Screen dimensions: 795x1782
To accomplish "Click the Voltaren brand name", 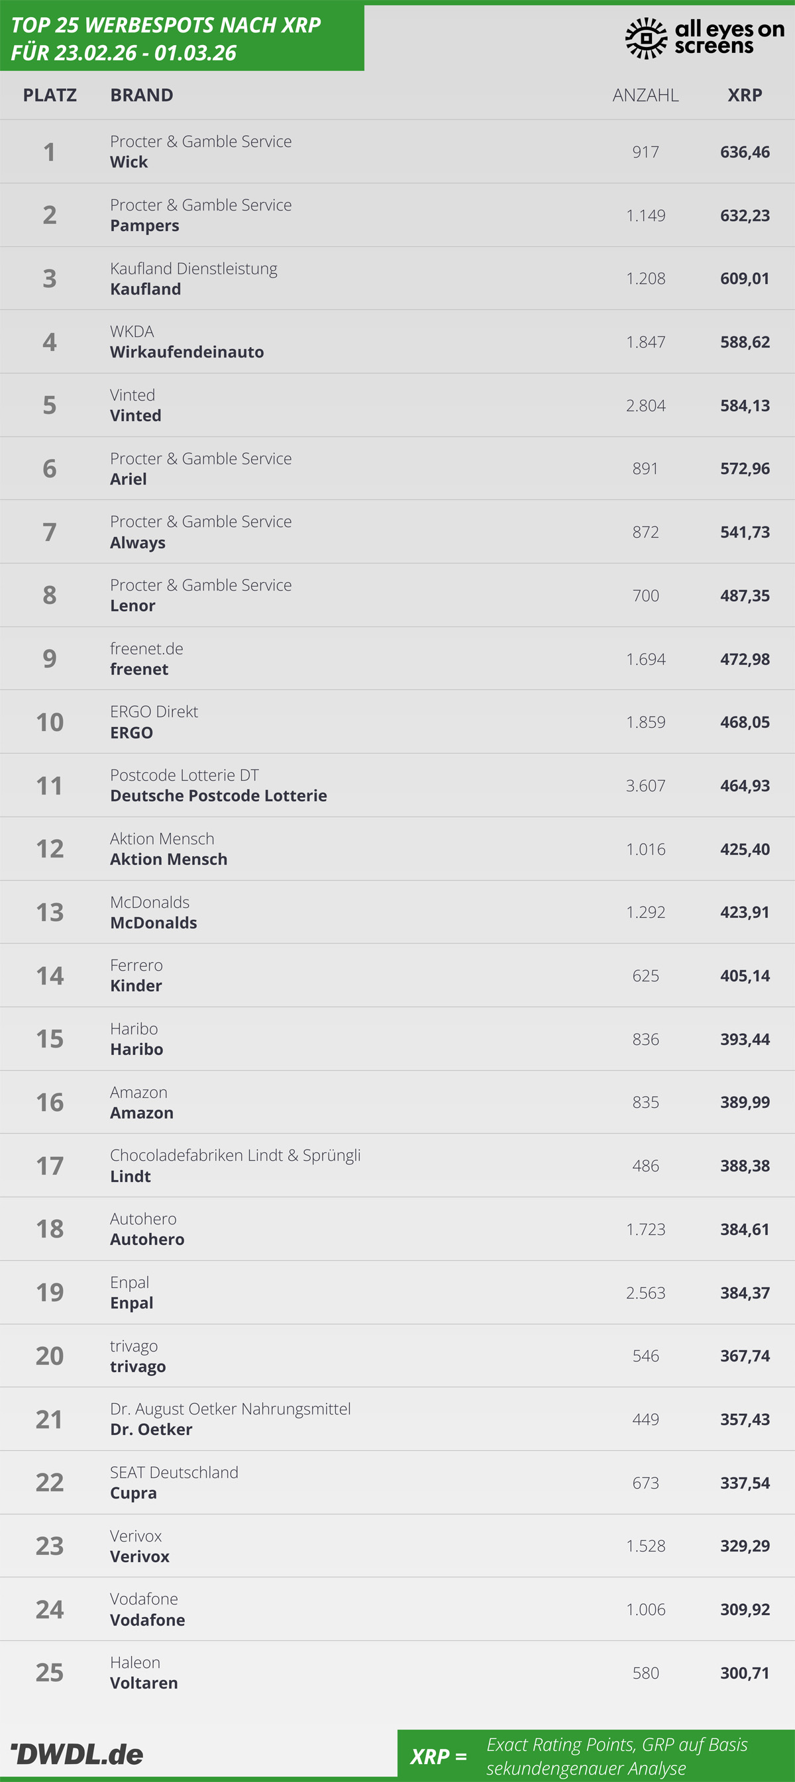I will (x=144, y=1683).
